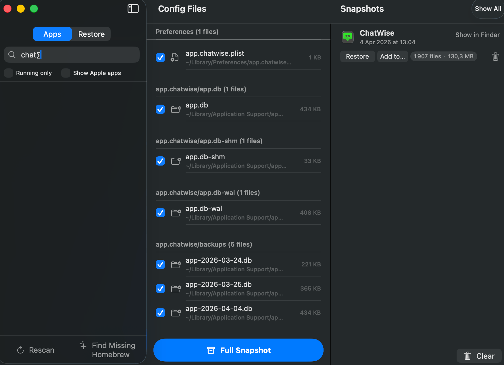Select the app-2026-03-24.db file name
The image size is (504, 365).
(219, 260)
